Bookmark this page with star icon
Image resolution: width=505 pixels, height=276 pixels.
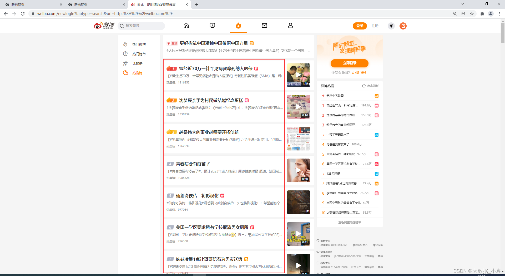click(x=472, y=14)
